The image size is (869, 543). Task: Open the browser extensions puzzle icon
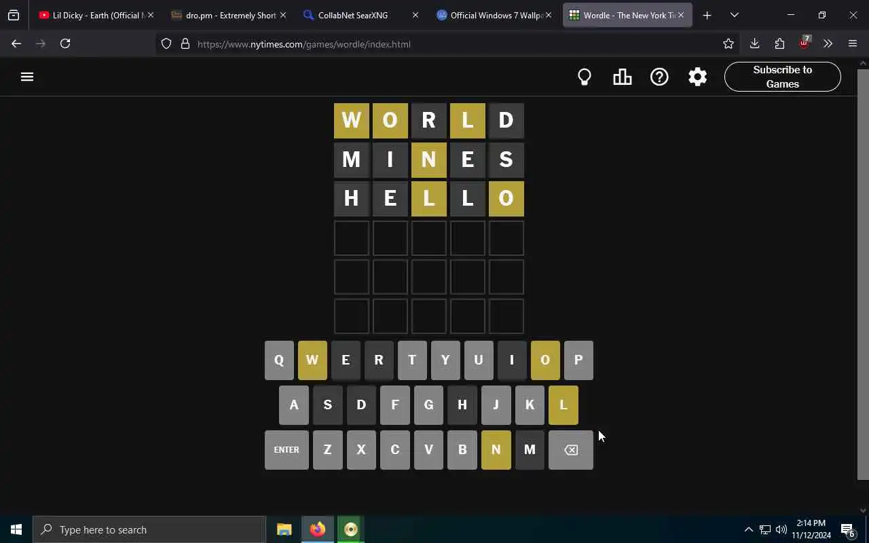tap(779, 43)
